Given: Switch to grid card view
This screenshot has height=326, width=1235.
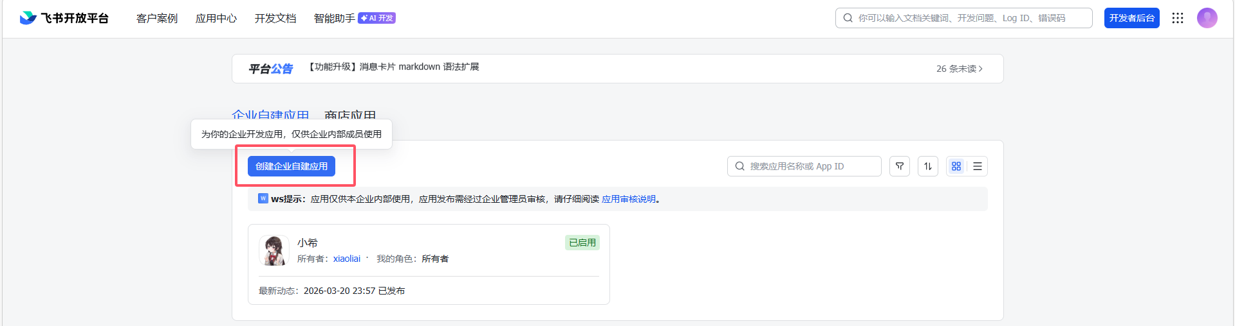Looking at the screenshot, I should tap(956, 166).
